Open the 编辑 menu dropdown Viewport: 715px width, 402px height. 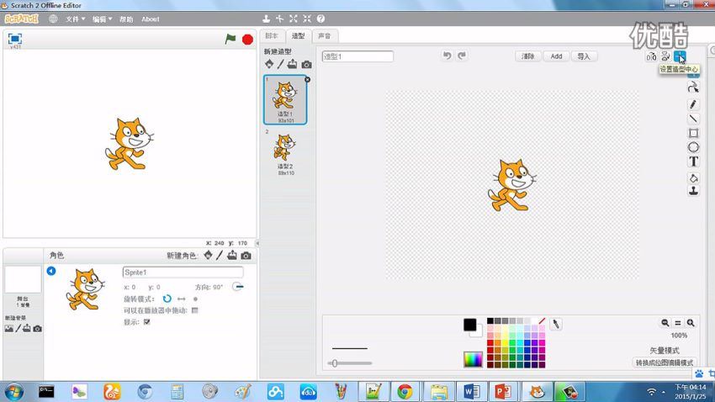tap(102, 19)
